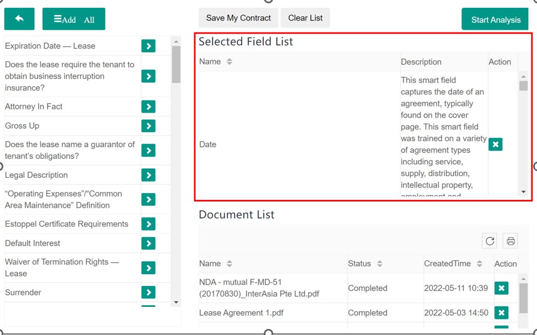
Task: Click the back arrow button
Action: pos(19,19)
